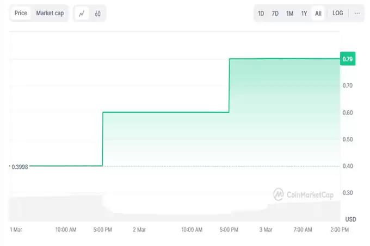Click the CoinMarketCap watermark logo

[304, 194]
